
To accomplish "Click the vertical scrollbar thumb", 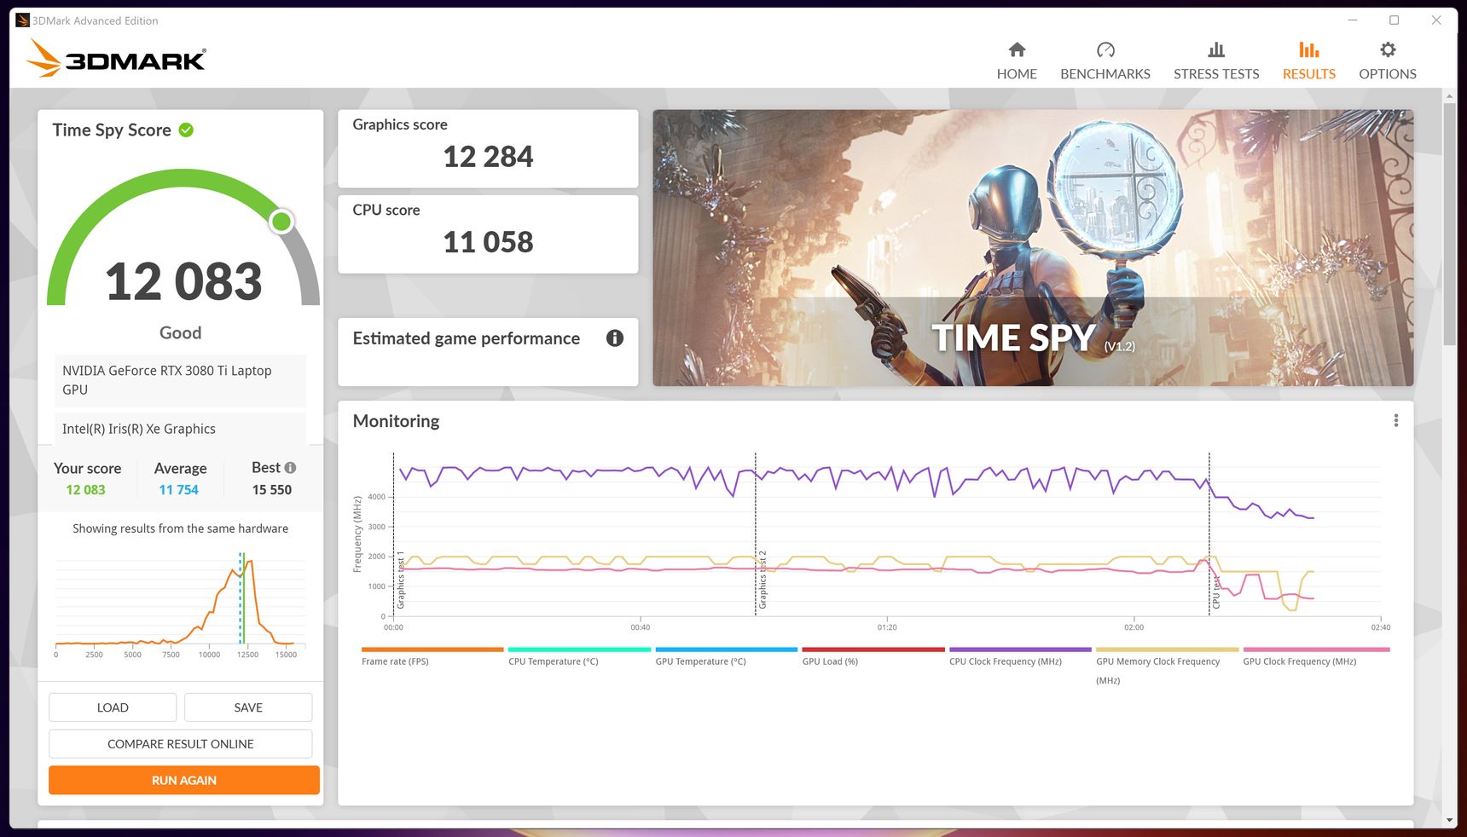I will pyautogui.click(x=1449, y=224).
